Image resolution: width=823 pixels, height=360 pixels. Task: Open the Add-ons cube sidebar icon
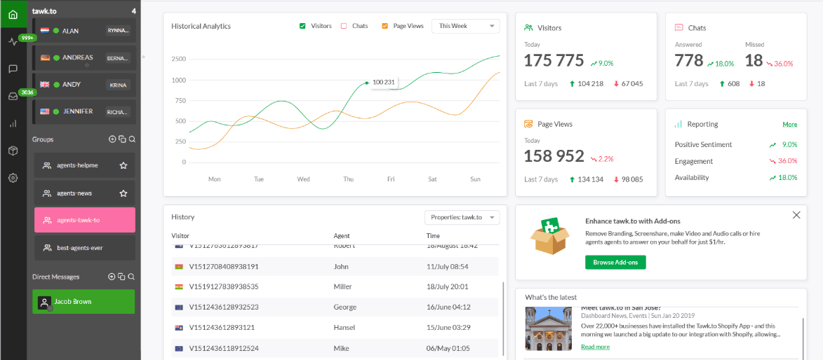(13, 151)
